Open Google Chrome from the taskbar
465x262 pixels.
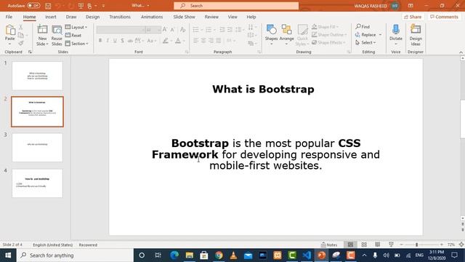(x=219, y=255)
